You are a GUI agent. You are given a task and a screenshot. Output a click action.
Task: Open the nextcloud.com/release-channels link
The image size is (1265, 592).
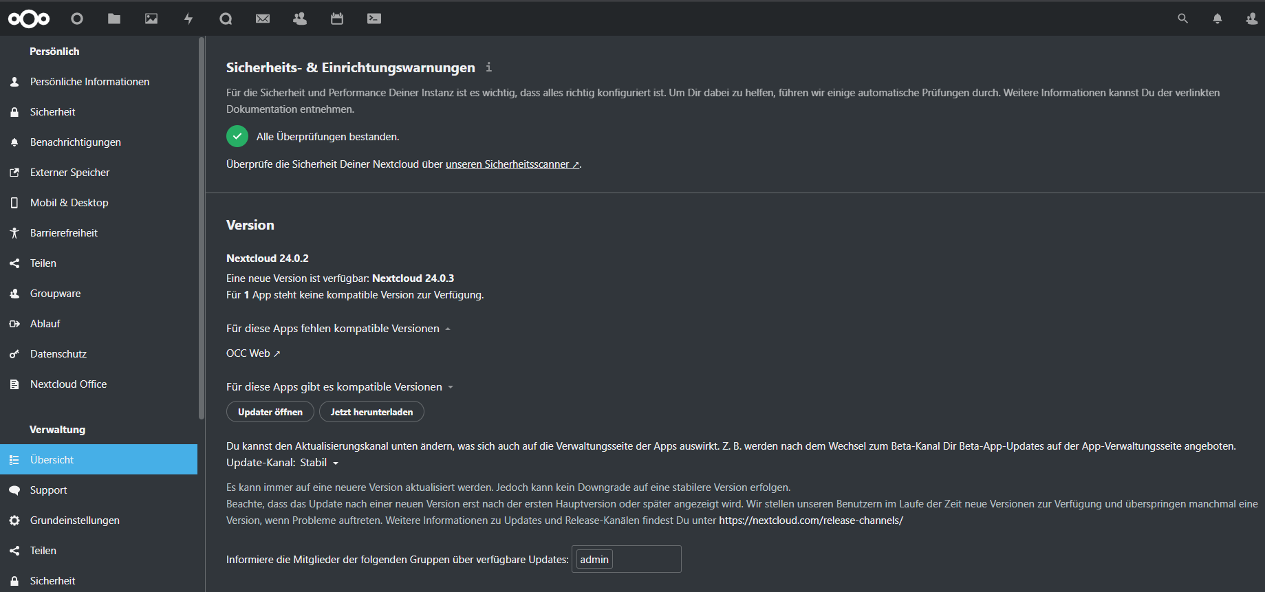pyautogui.click(x=811, y=520)
